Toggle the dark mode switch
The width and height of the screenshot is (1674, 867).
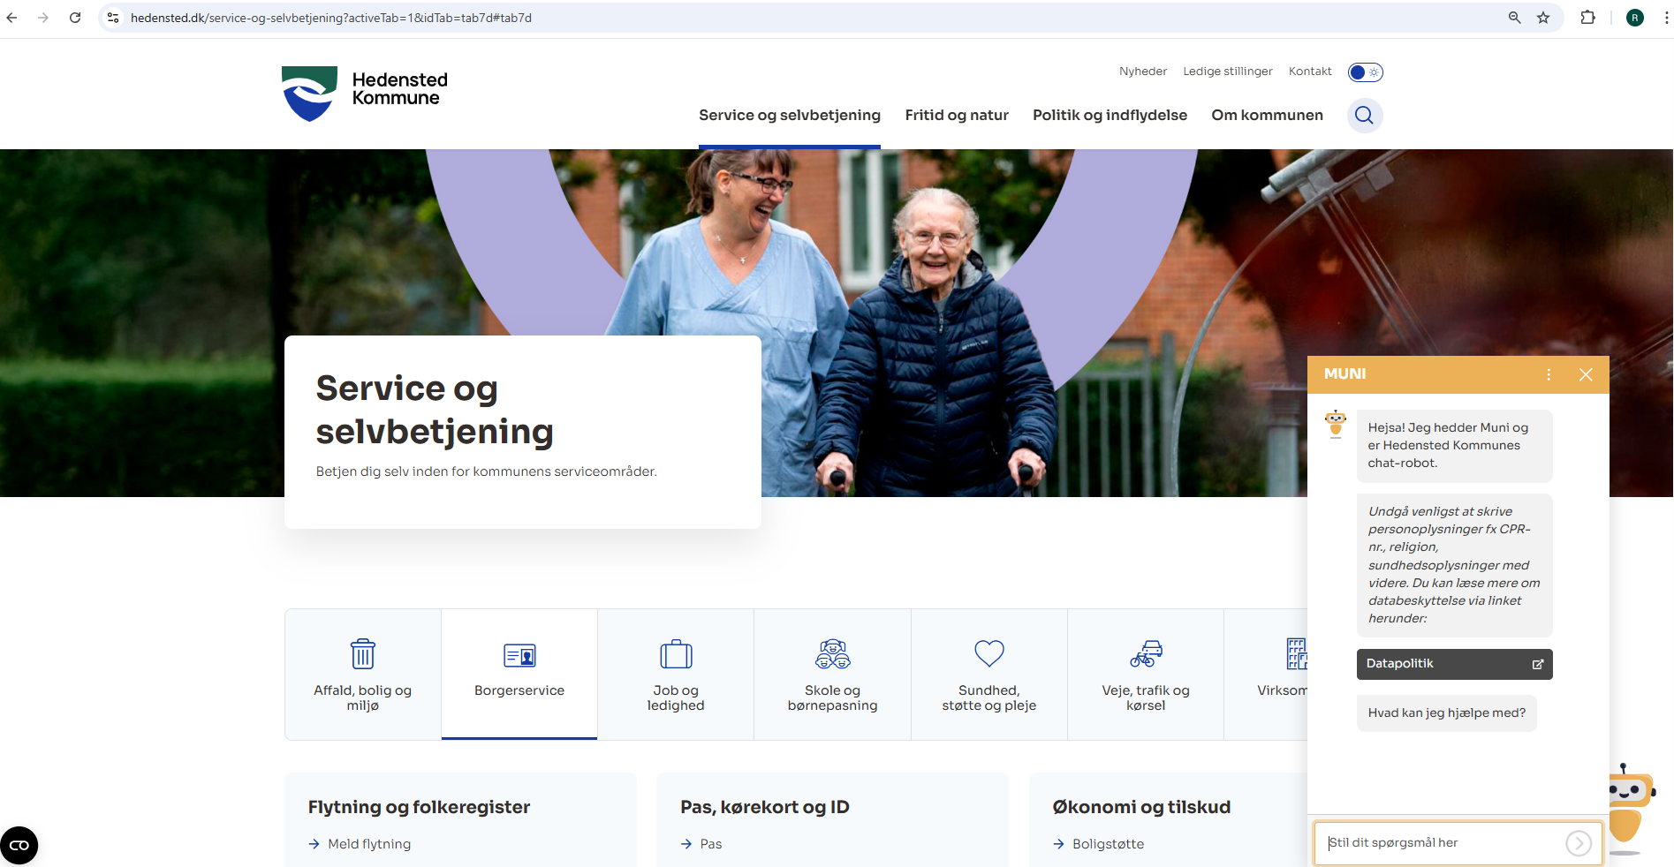pyautogui.click(x=1365, y=72)
